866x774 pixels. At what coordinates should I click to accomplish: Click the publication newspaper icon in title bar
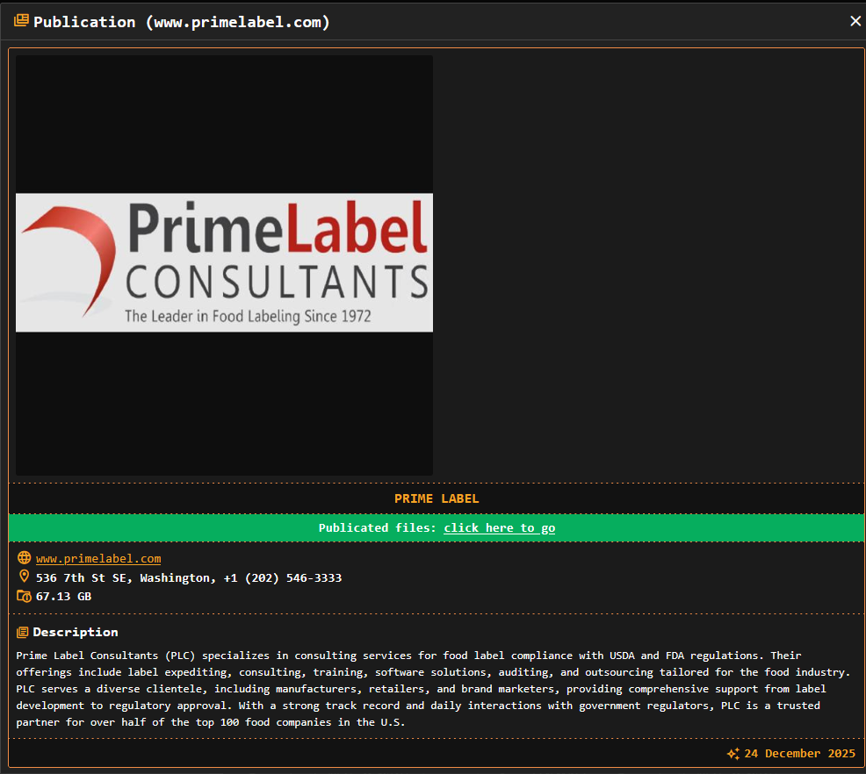tap(21, 20)
